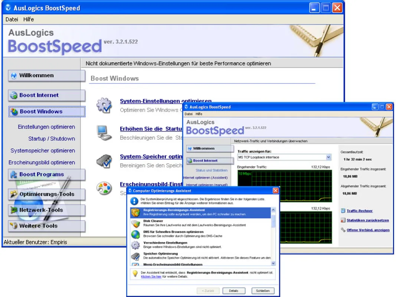
Task: Click the Weitere Tools icon
Action: click(14, 225)
